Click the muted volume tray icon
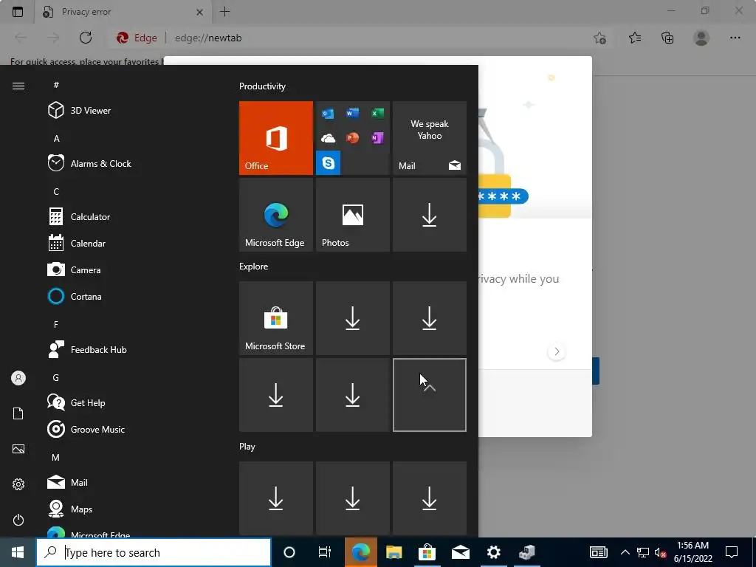 tap(660, 552)
